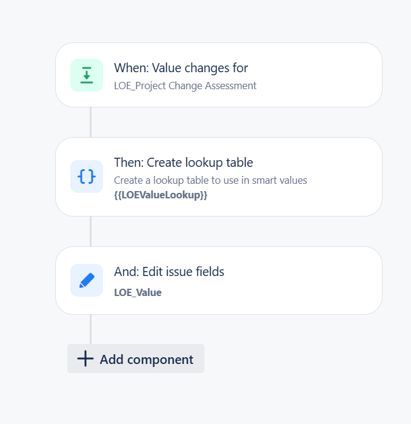Click the blue pencil edit issue icon

tap(87, 280)
